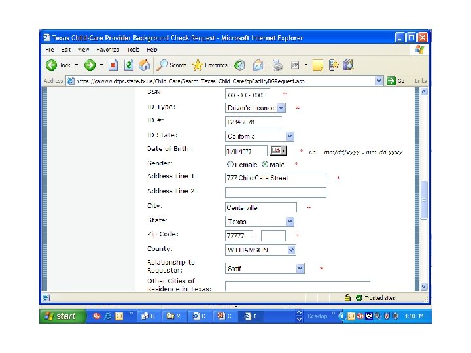Click the Zip Code field with 77777

239,235
